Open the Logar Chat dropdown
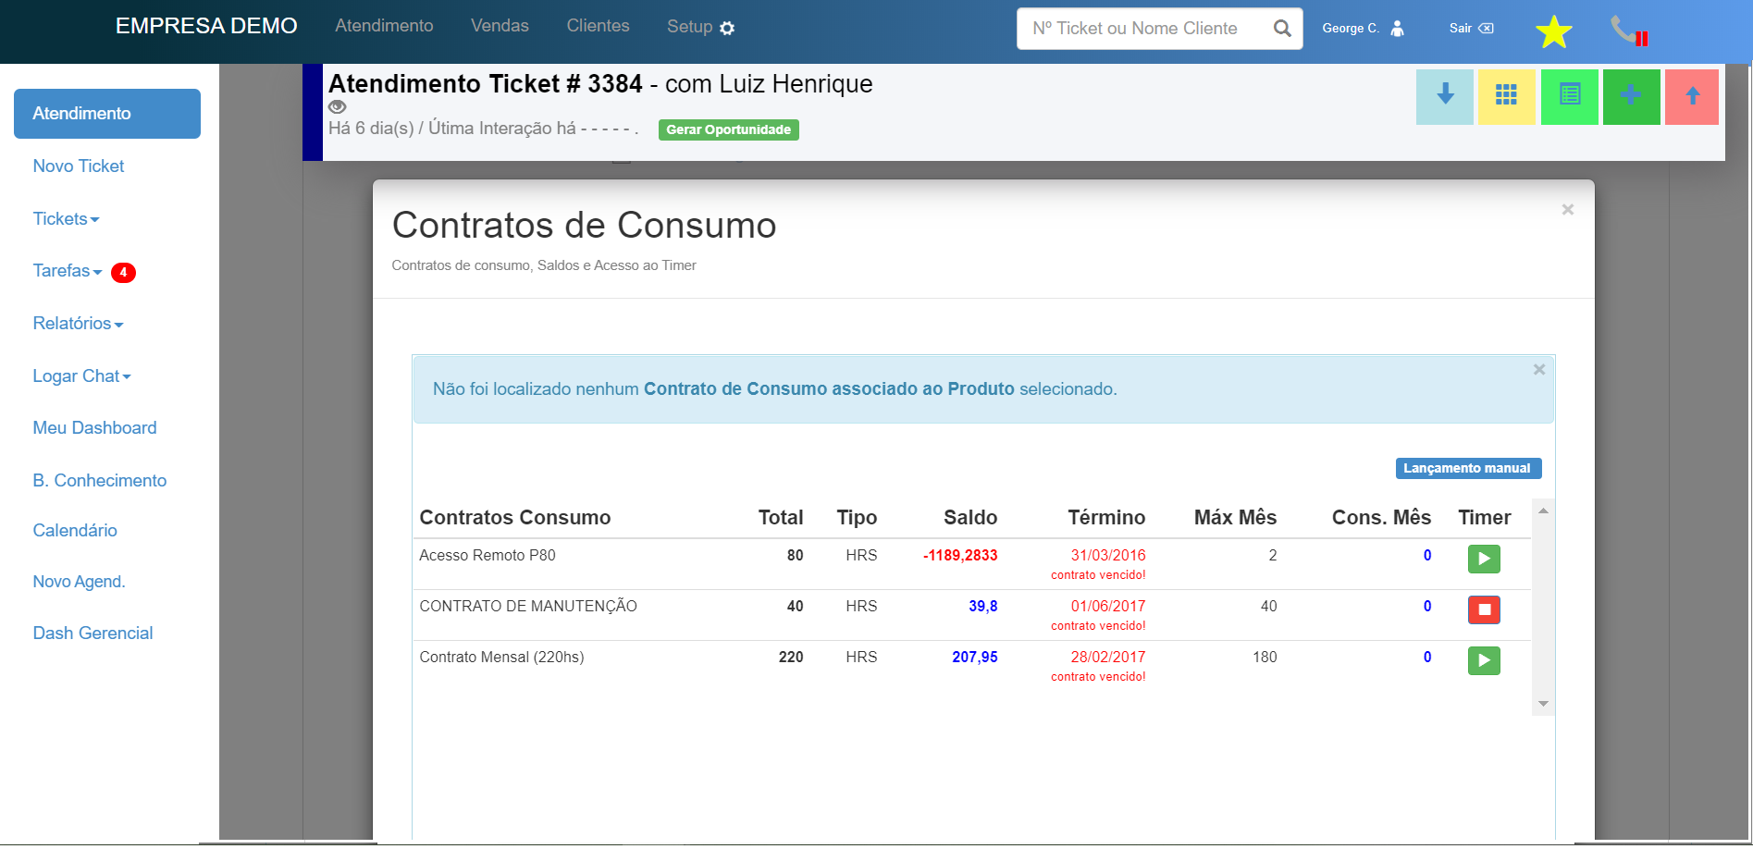The height and width of the screenshot is (849, 1753). tap(81, 376)
